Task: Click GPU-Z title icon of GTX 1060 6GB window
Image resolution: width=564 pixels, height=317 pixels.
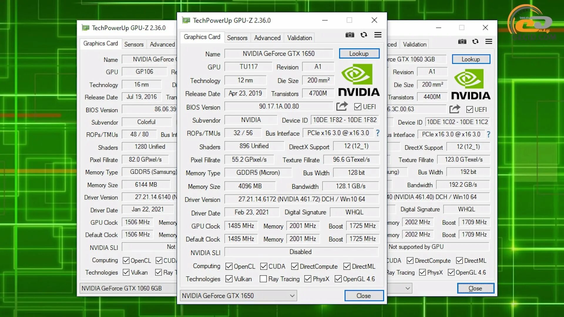Action: [85, 28]
